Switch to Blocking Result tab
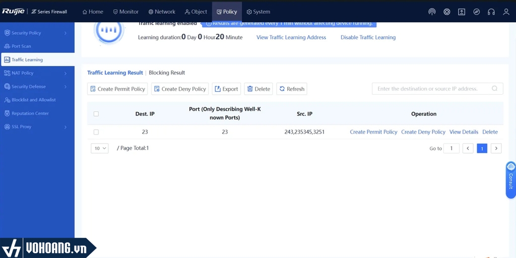The height and width of the screenshot is (258, 516). click(x=167, y=73)
